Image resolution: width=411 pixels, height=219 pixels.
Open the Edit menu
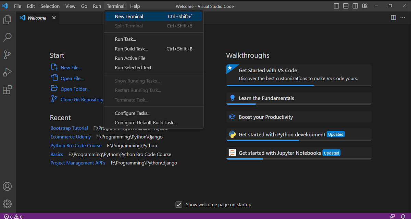[x=31, y=6]
